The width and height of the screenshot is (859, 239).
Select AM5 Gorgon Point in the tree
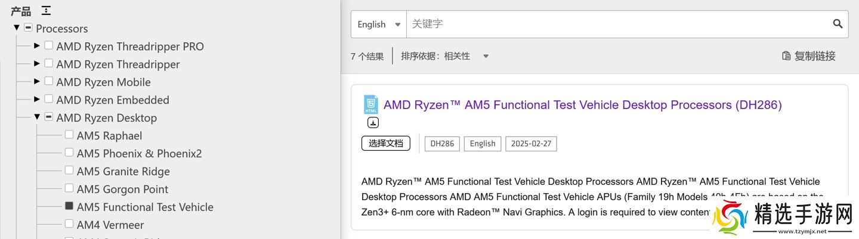122,189
